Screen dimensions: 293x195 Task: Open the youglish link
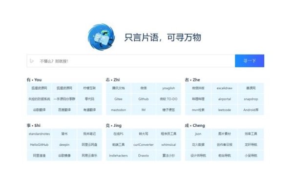(168, 88)
